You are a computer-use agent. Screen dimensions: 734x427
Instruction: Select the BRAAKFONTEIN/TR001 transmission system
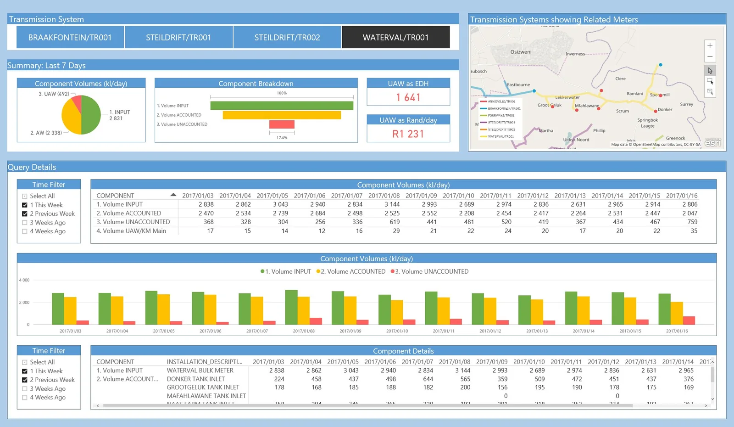click(x=70, y=37)
